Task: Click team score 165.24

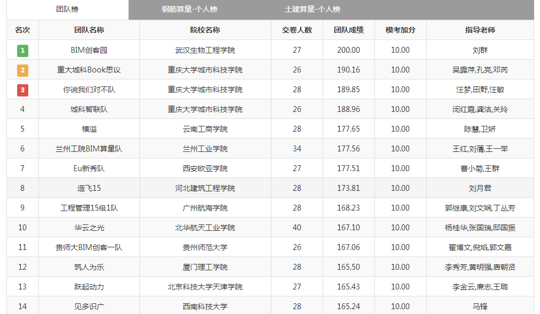Action: tap(349, 307)
